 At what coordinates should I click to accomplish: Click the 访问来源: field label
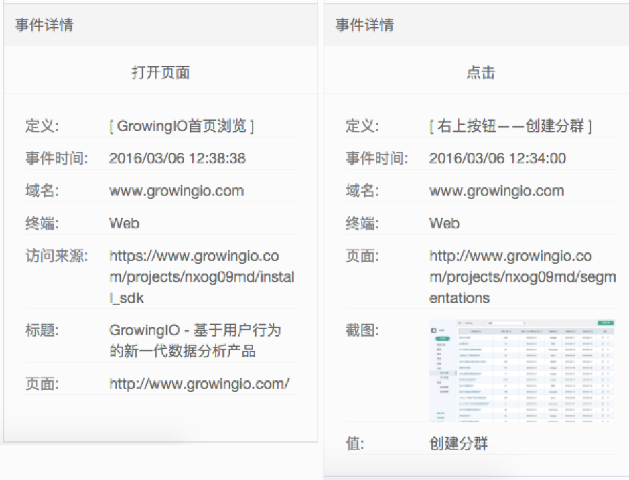pyautogui.click(x=56, y=256)
